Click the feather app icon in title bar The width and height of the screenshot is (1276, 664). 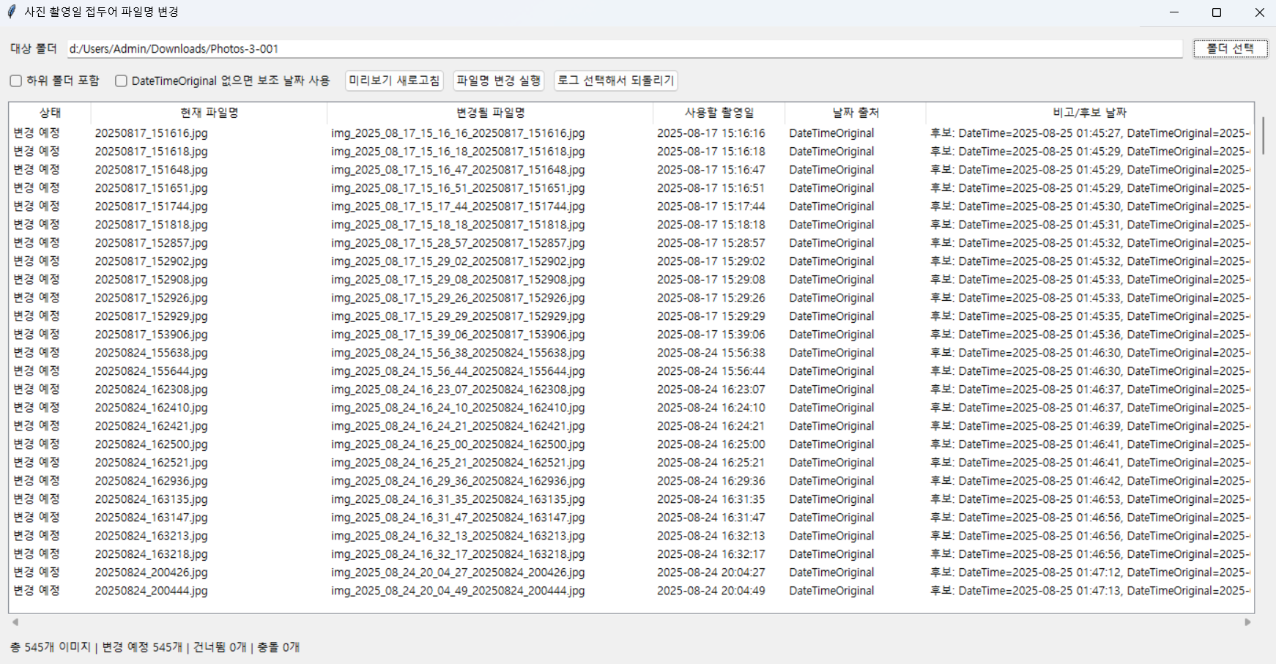tap(11, 12)
